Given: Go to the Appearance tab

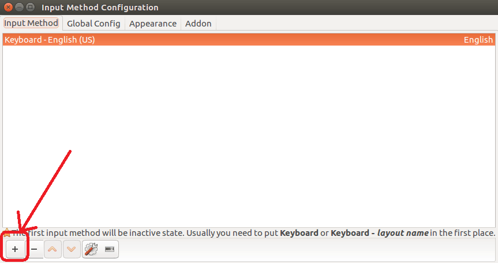Looking at the screenshot, I should point(153,24).
